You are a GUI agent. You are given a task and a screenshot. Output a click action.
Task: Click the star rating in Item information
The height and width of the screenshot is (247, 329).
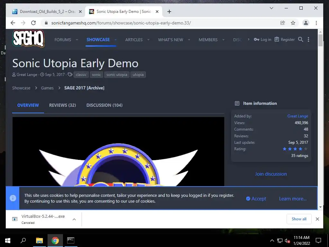(x=295, y=149)
